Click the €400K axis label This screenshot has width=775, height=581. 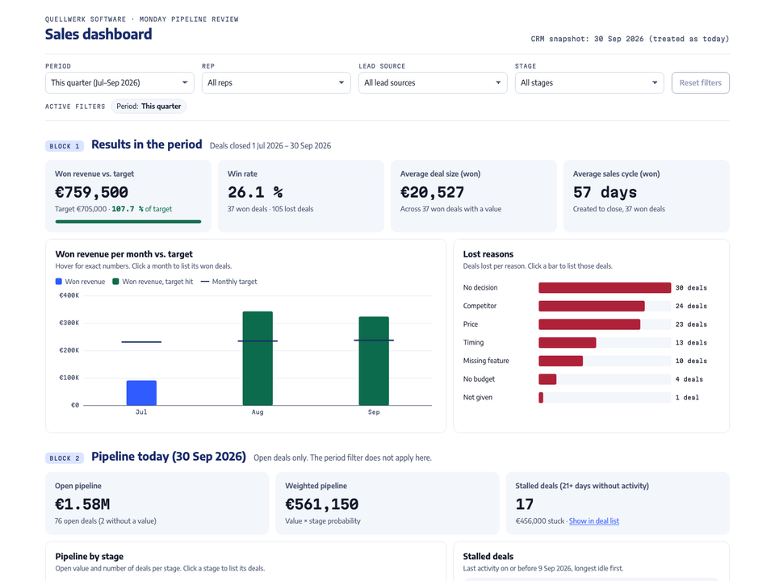(x=69, y=295)
